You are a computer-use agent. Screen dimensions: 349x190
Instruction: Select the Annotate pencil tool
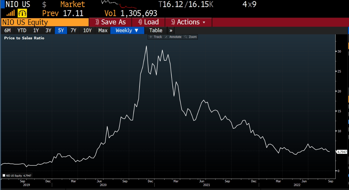pyautogui.click(x=173, y=37)
